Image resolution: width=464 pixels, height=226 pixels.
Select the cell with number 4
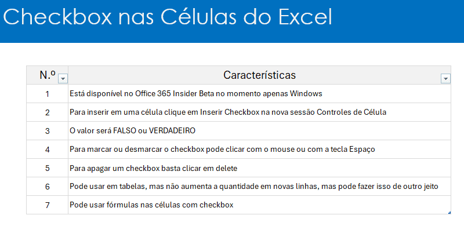(48, 150)
